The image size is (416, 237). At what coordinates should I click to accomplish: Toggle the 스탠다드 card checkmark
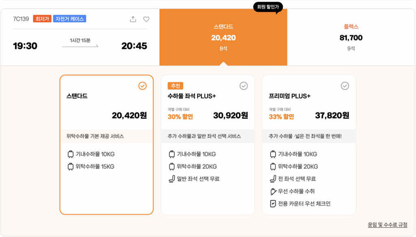coord(142,86)
